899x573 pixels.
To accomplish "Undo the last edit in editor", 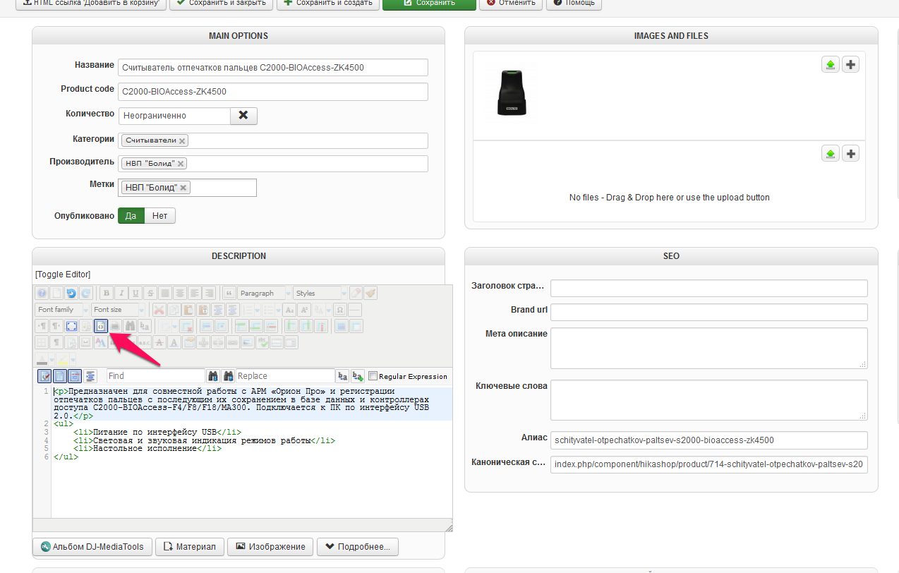I will [x=71, y=294].
